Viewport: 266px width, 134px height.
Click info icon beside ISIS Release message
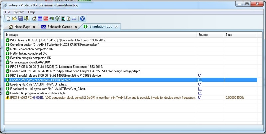[7, 40]
